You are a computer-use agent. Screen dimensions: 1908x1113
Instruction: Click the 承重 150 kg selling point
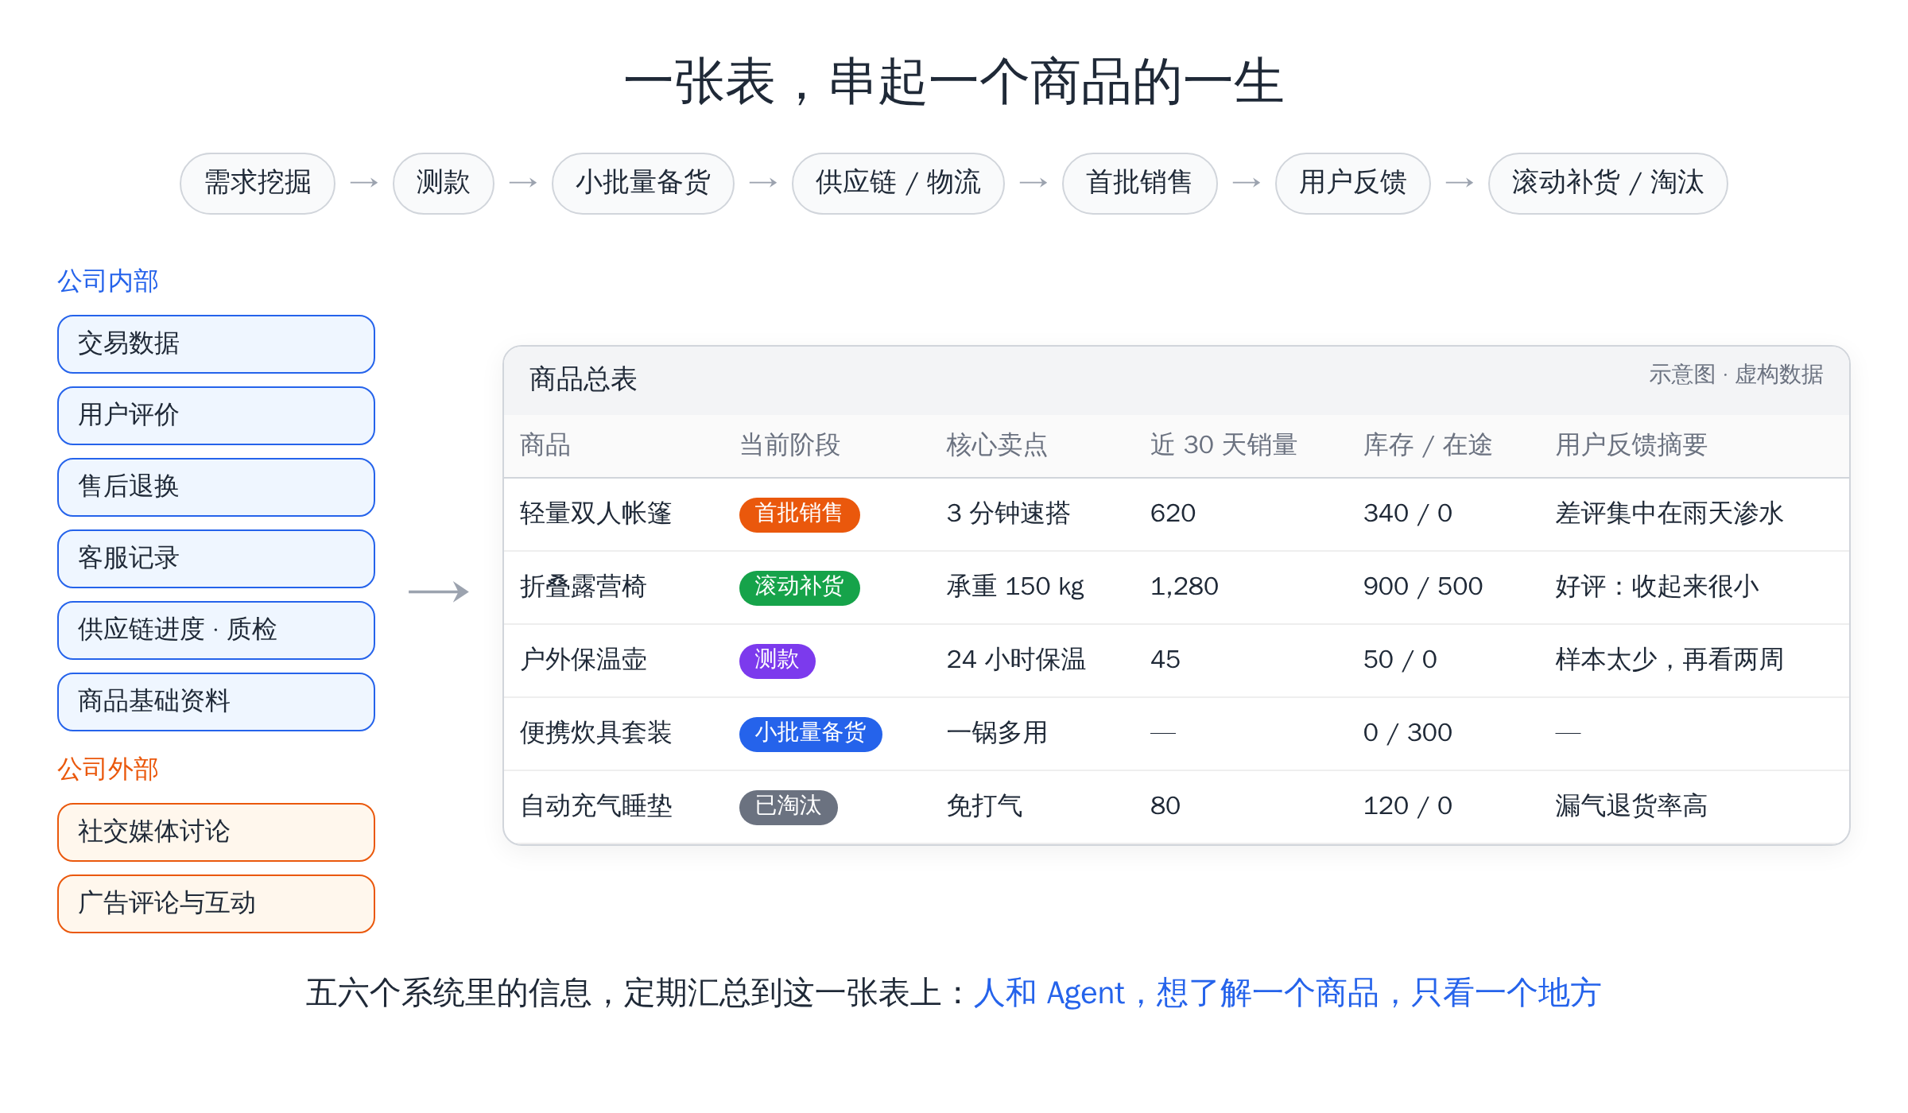point(1015,587)
